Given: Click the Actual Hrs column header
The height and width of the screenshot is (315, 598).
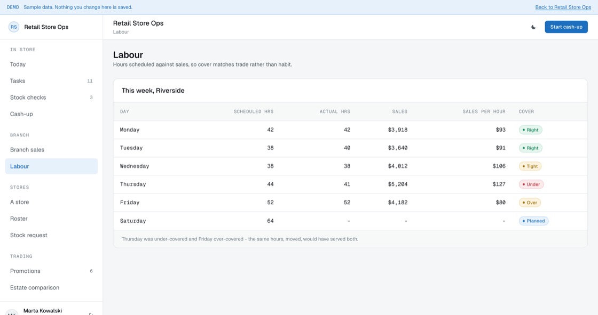Looking at the screenshot, I should pos(335,111).
